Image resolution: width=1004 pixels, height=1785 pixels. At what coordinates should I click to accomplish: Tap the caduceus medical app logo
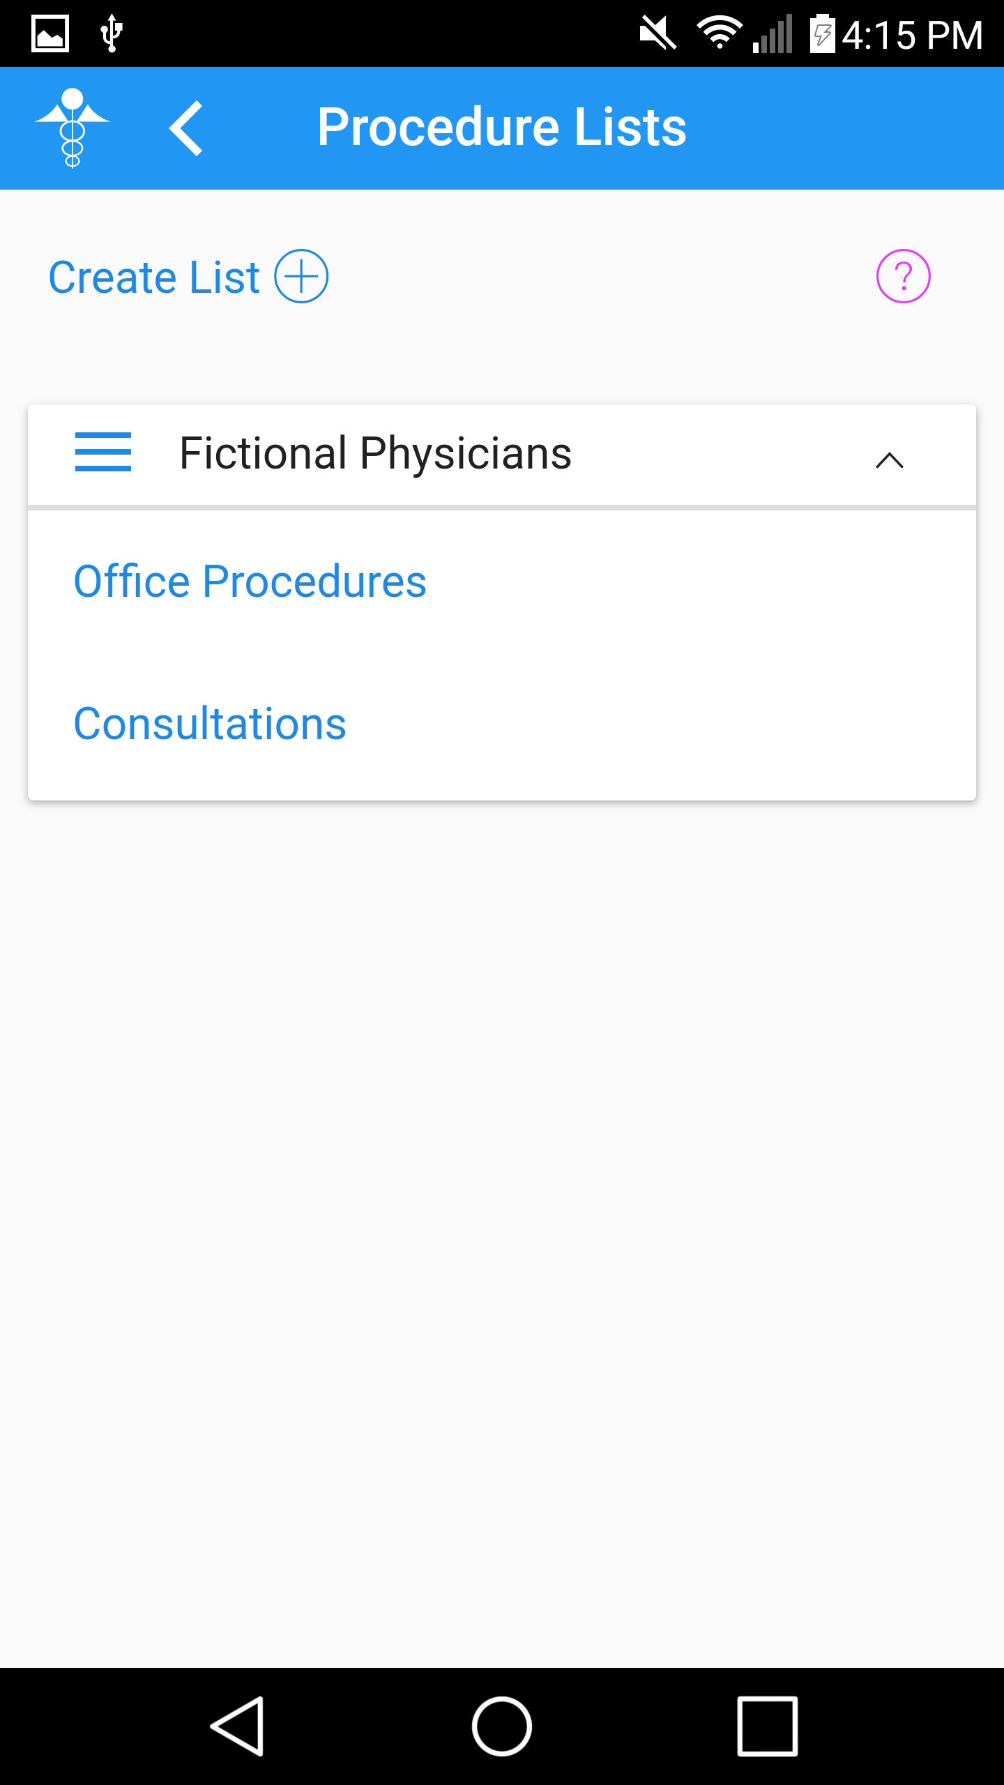pyautogui.click(x=73, y=128)
